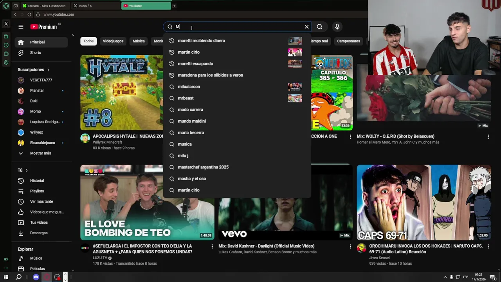This screenshot has height=282, width=501.
Task: Open Shorts in sidebar
Action: pos(41,52)
